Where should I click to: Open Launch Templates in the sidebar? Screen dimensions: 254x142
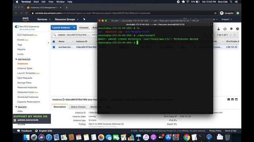tap(27, 73)
